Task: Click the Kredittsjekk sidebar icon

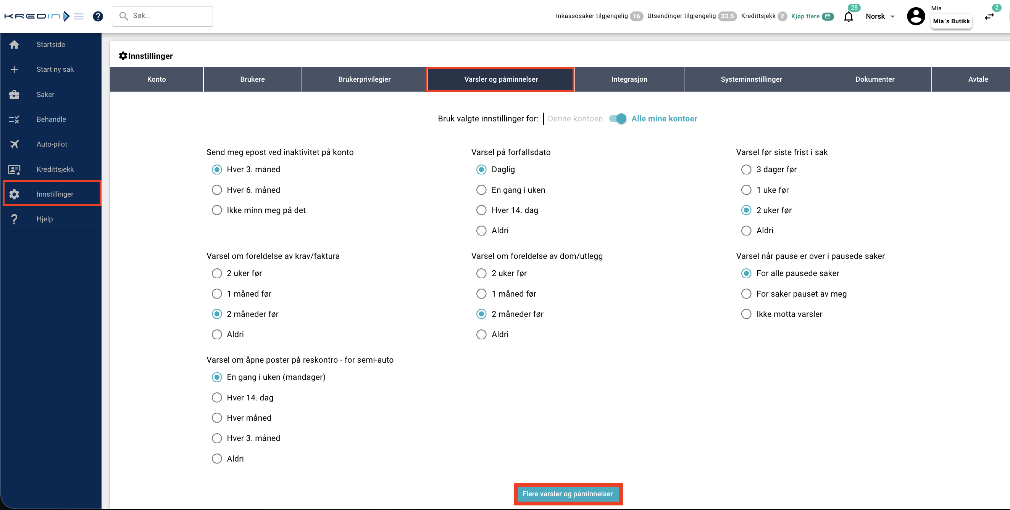Action: [x=14, y=169]
